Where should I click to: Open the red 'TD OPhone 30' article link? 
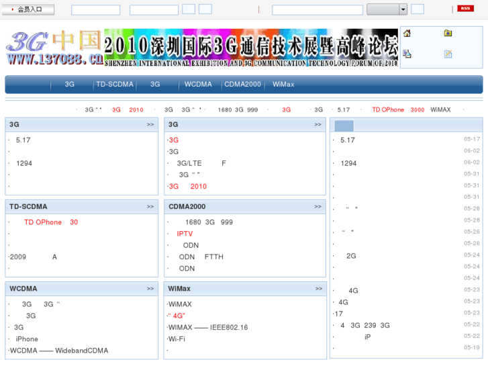51,222
